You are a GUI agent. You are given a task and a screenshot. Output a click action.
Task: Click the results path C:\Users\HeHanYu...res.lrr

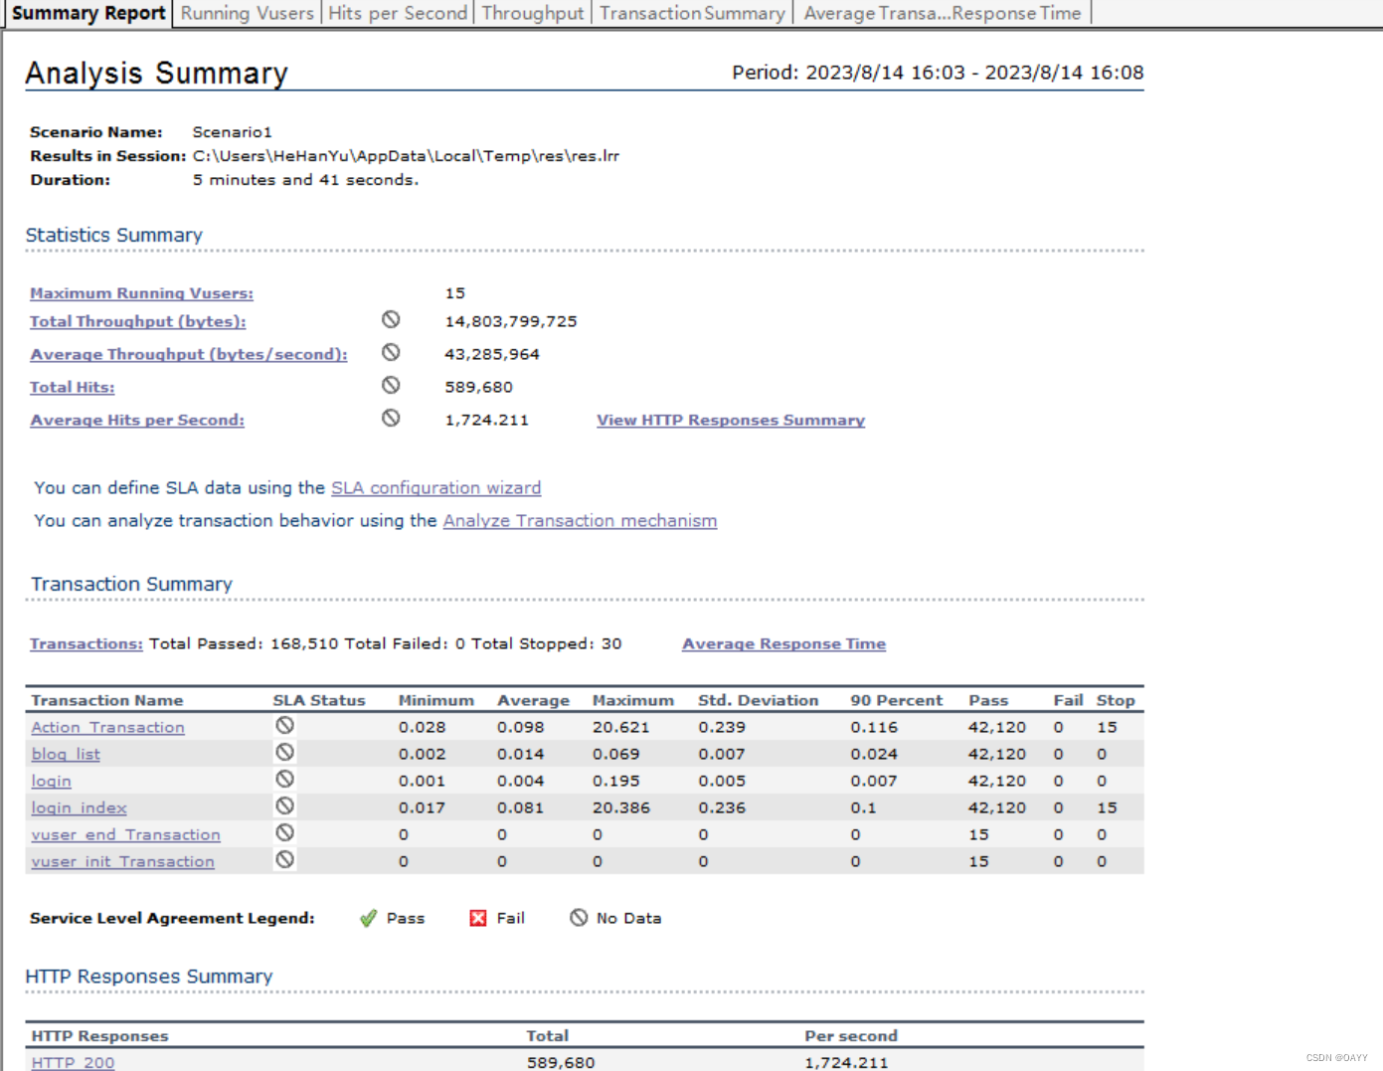click(406, 155)
